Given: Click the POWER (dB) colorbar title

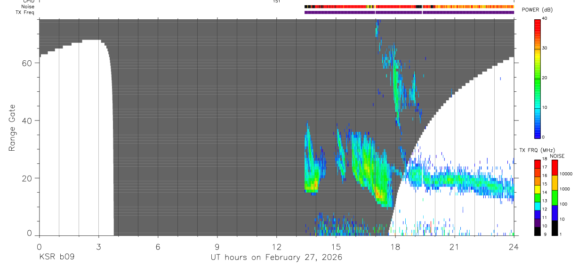Looking at the screenshot, I should 537,9.
